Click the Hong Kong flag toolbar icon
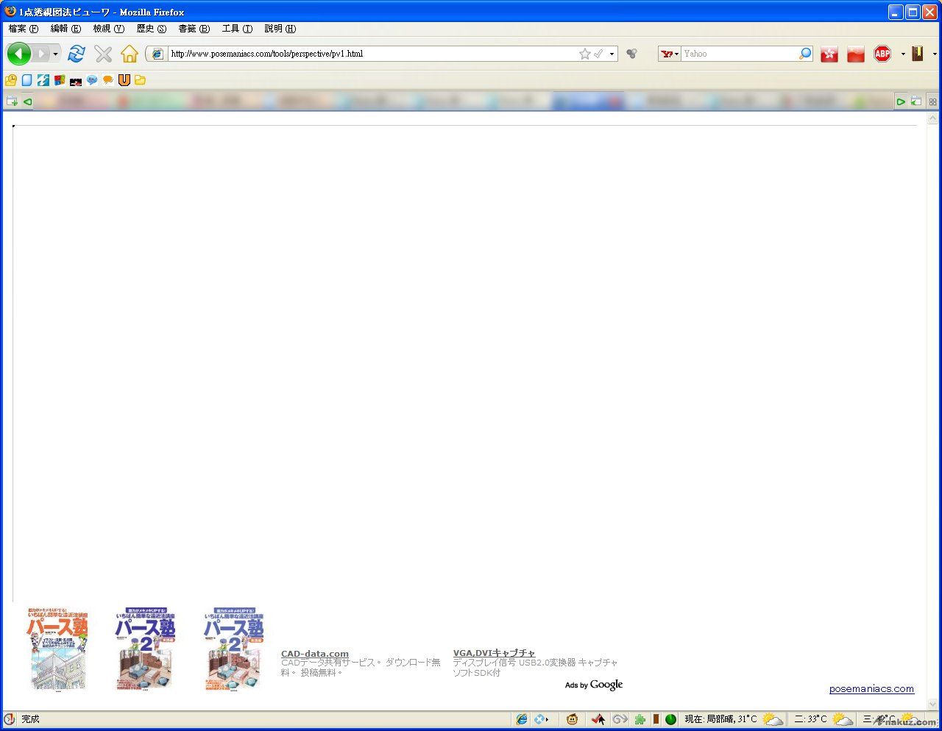 pos(829,54)
